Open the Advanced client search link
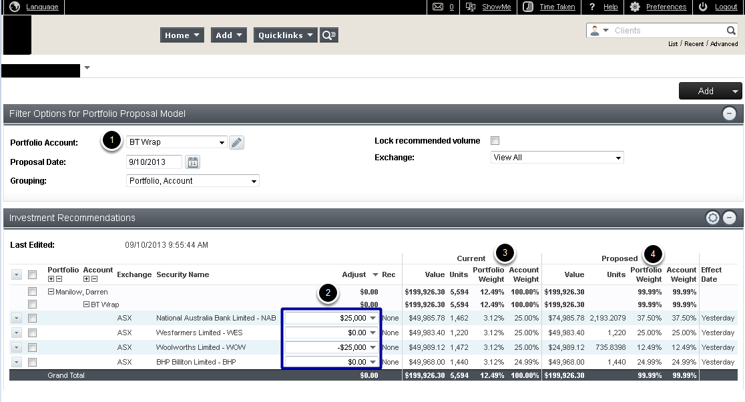745x402 pixels. coord(724,43)
